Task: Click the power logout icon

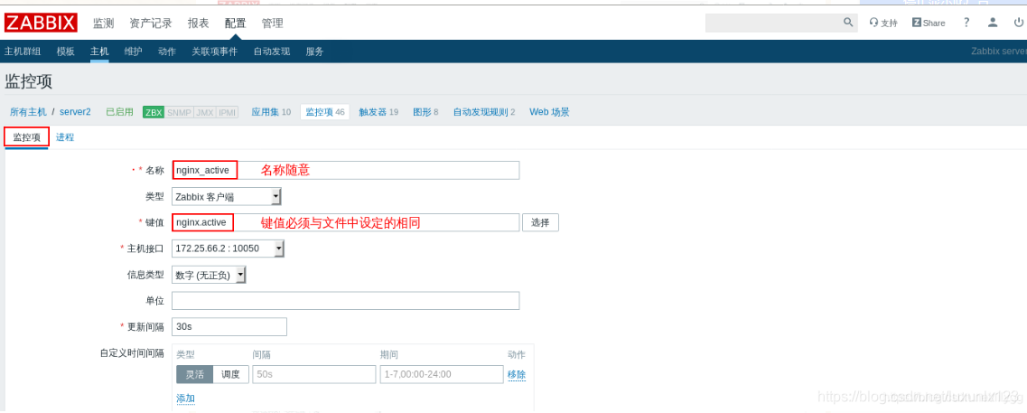Action: (1018, 23)
